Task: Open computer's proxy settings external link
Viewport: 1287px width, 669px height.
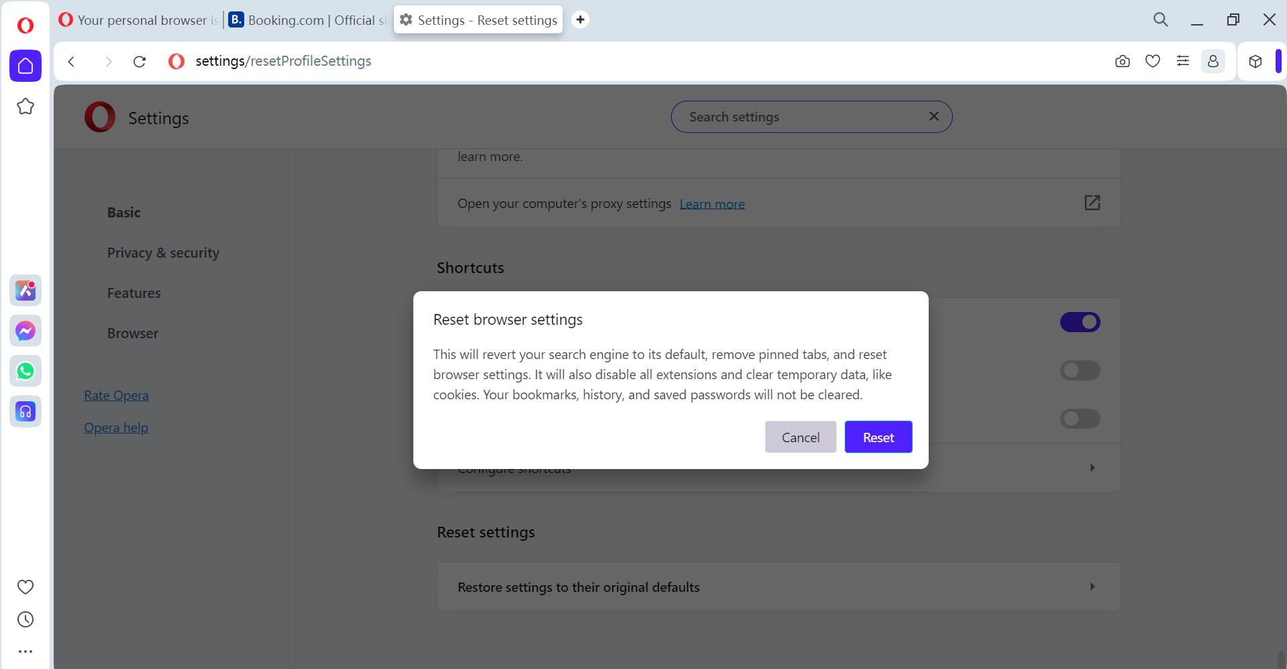Action: [x=1092, y=203]
